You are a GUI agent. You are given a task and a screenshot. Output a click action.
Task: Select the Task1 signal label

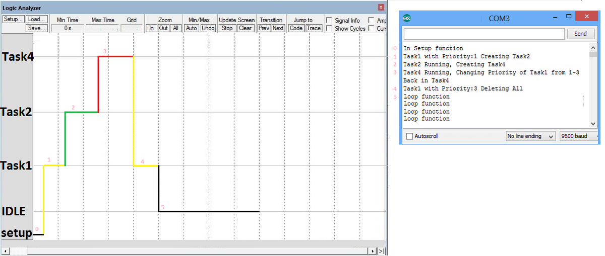tap(16, 165)
